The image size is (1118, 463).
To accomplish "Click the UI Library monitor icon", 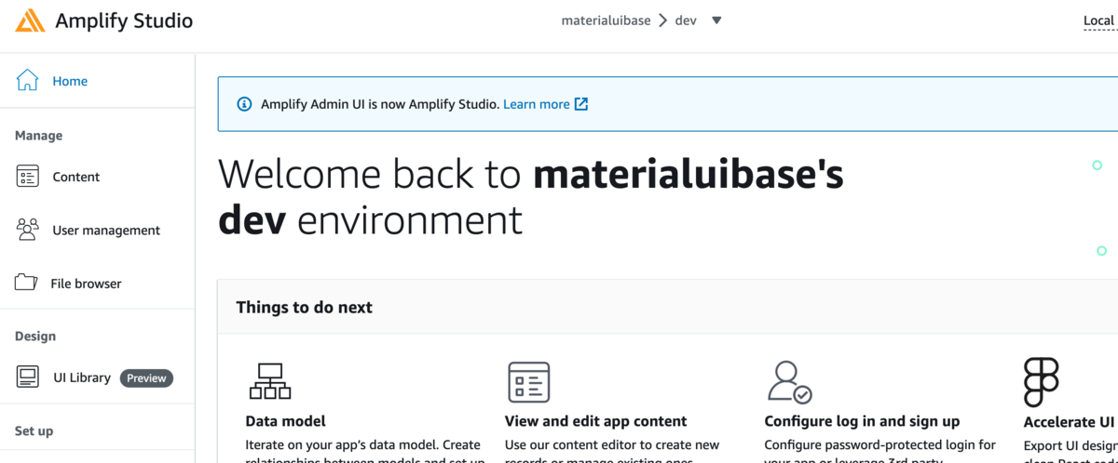I will click(28, 377).
